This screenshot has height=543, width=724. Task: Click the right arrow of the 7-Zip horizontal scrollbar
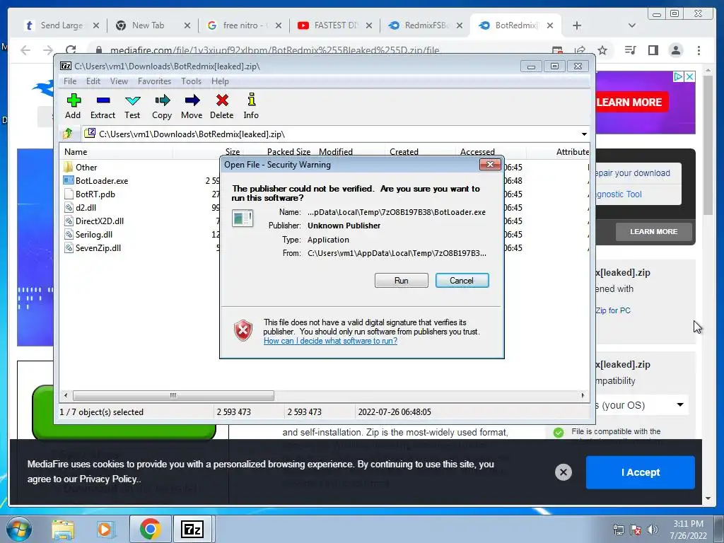point(583,395)
